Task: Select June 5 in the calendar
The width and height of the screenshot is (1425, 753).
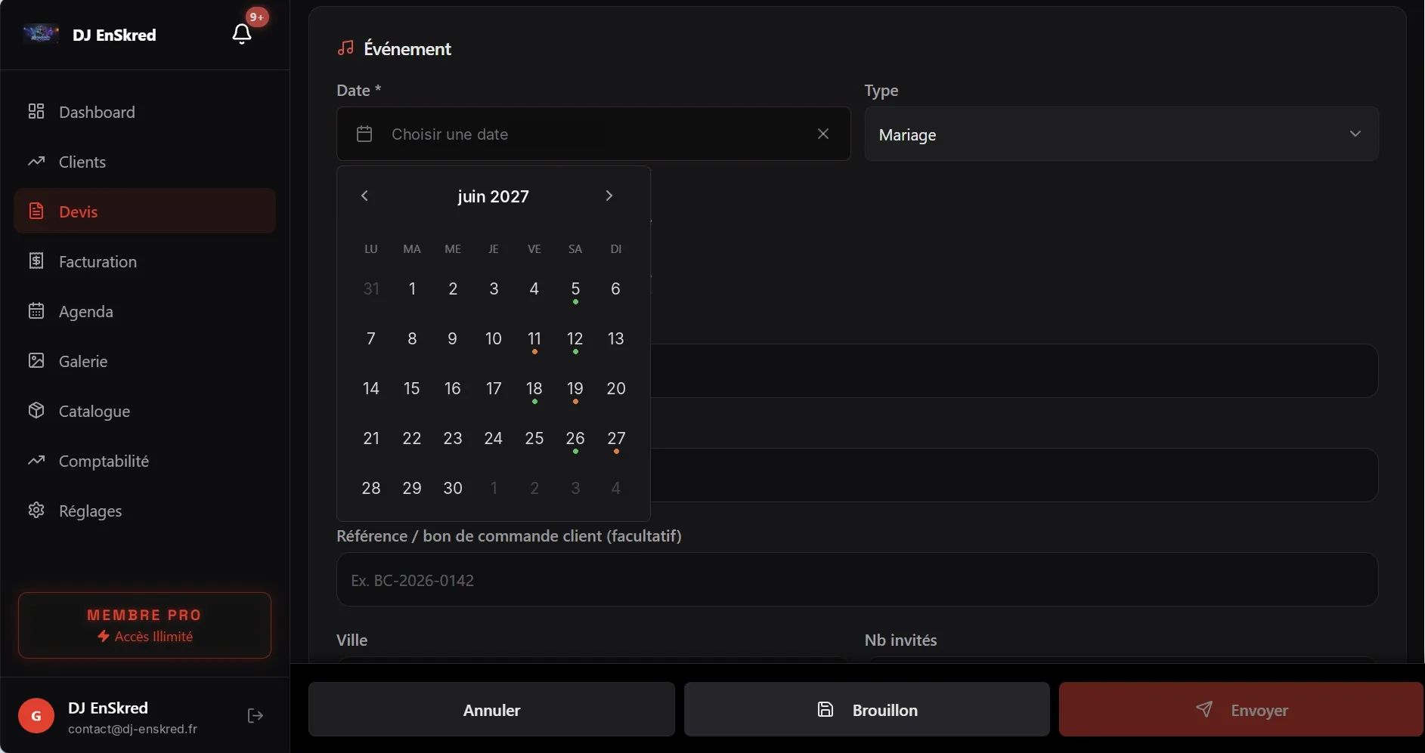Action: [575, 289]
